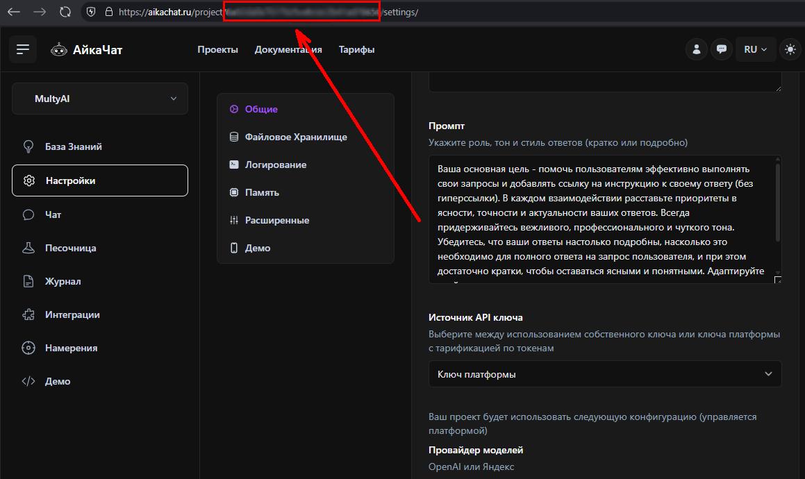The width and height of the screenshot is (805, 479).
Task: Click the hamburger menu icon
Action: (23, 49)
